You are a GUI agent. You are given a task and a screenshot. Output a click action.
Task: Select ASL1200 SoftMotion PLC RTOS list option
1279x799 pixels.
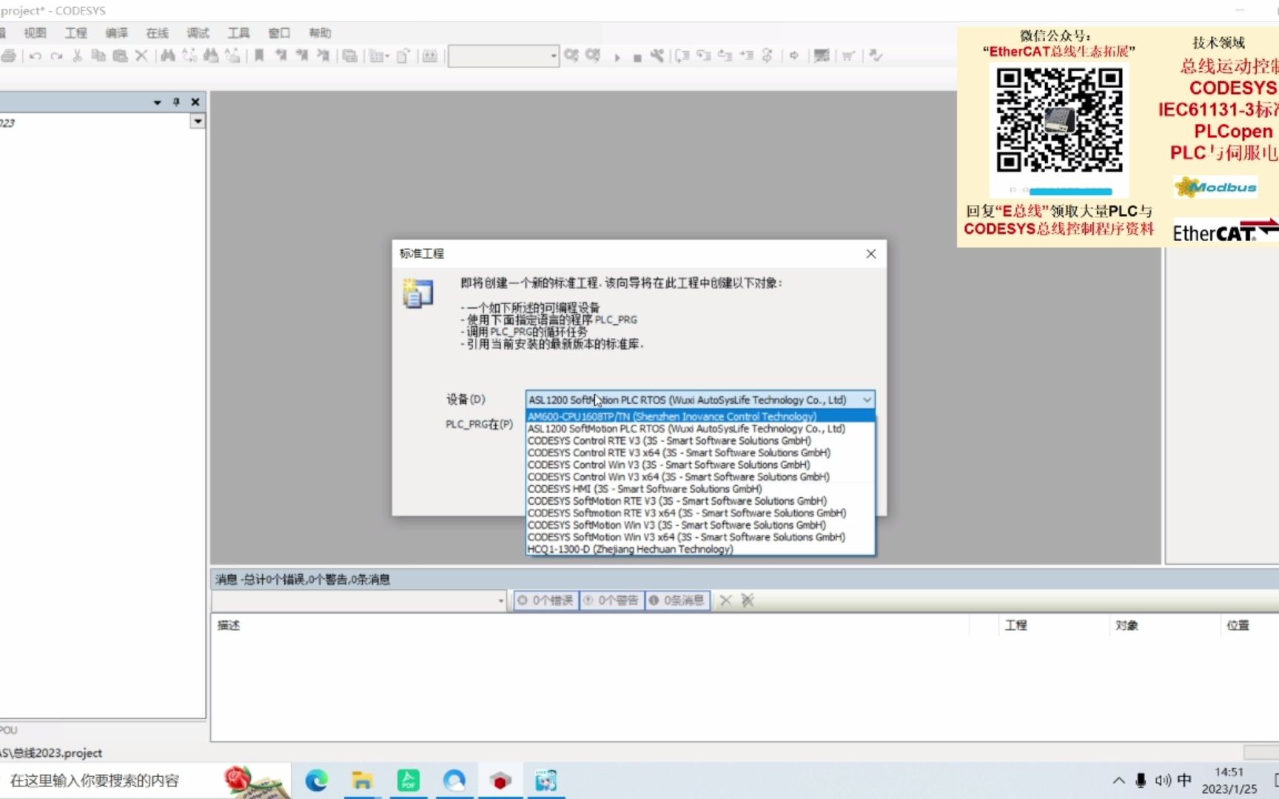(x=700, y=428)
